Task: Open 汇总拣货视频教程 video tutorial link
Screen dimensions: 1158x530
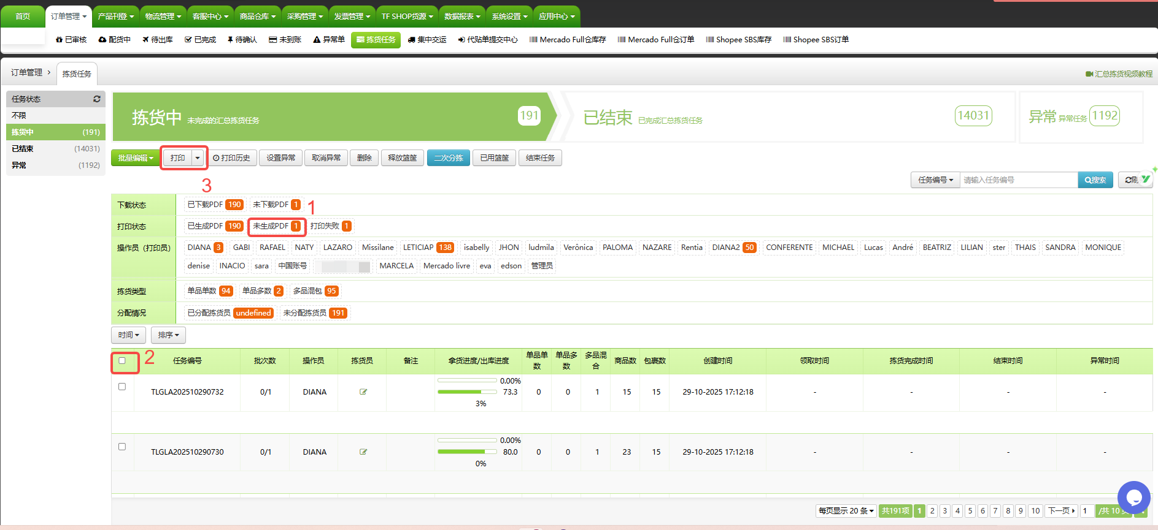Action: point(1119,74)
